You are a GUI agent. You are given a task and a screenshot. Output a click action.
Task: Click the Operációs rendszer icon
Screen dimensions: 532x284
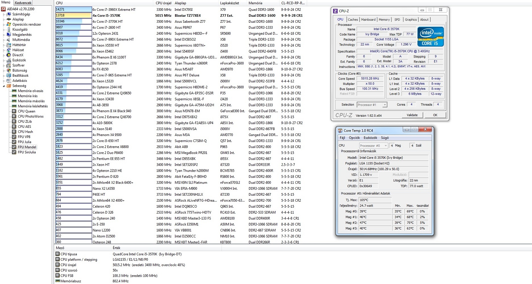(9, 24)
